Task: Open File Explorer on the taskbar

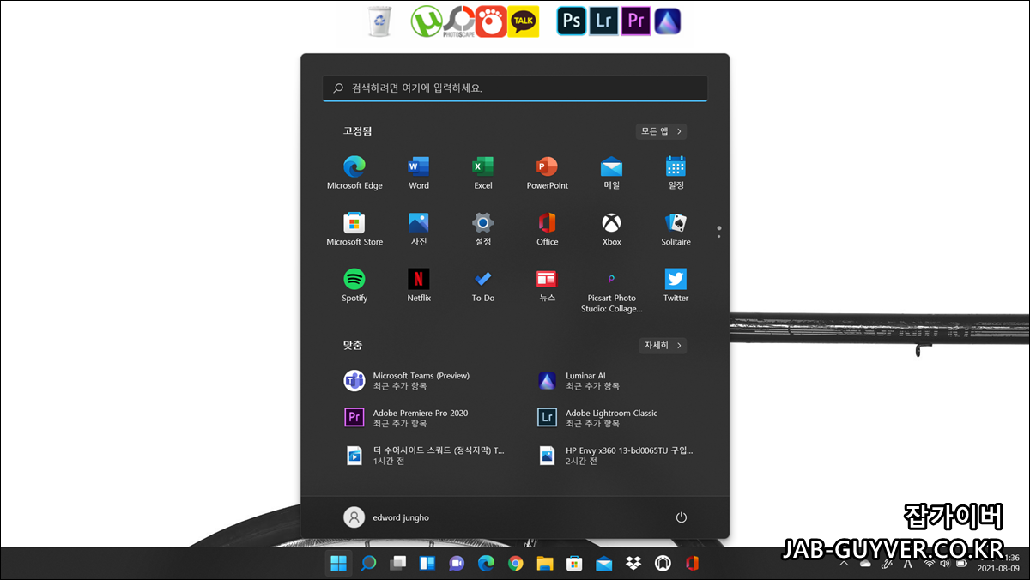Action: pyautogui.click(x=544, y=564)
